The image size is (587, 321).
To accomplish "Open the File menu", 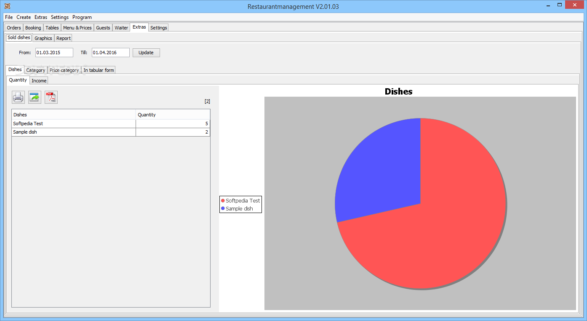I will click(9, 17).
